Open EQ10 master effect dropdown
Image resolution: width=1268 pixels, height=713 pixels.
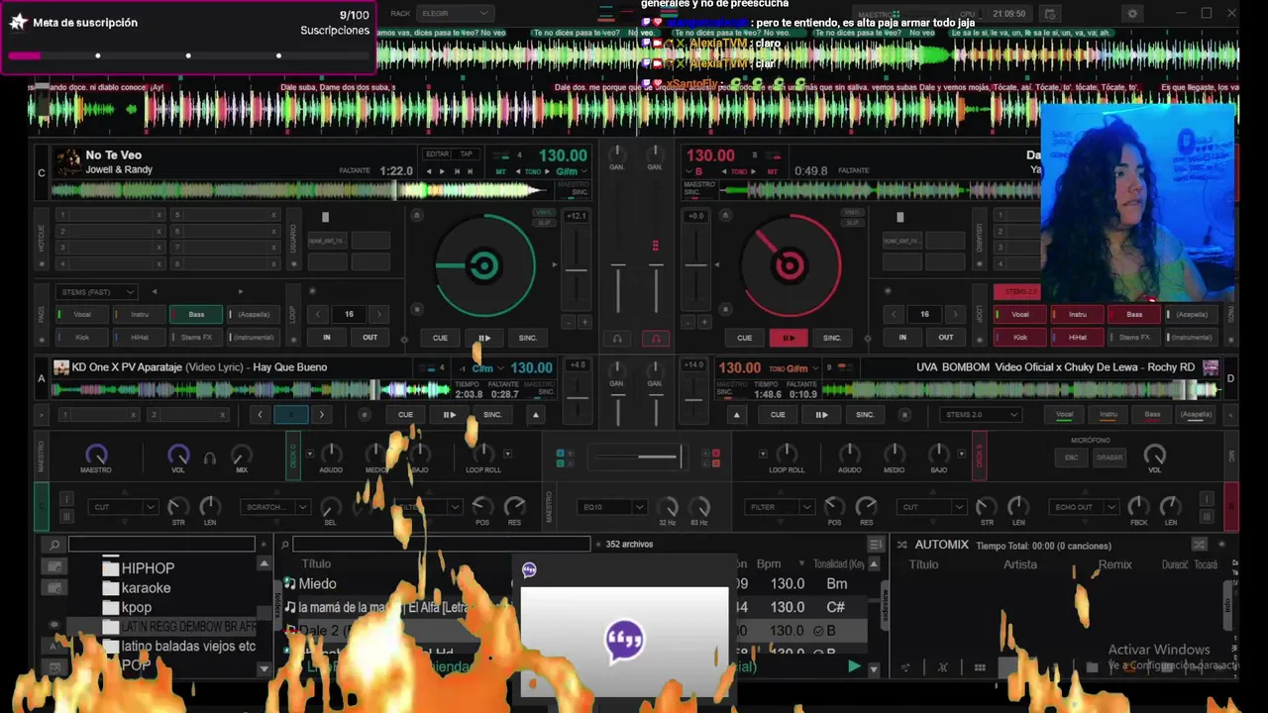(x=611, y=507)
